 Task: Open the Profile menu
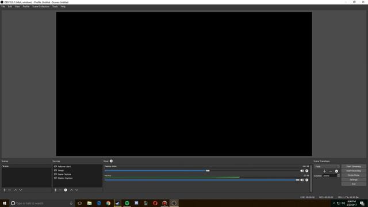[26, 6]
